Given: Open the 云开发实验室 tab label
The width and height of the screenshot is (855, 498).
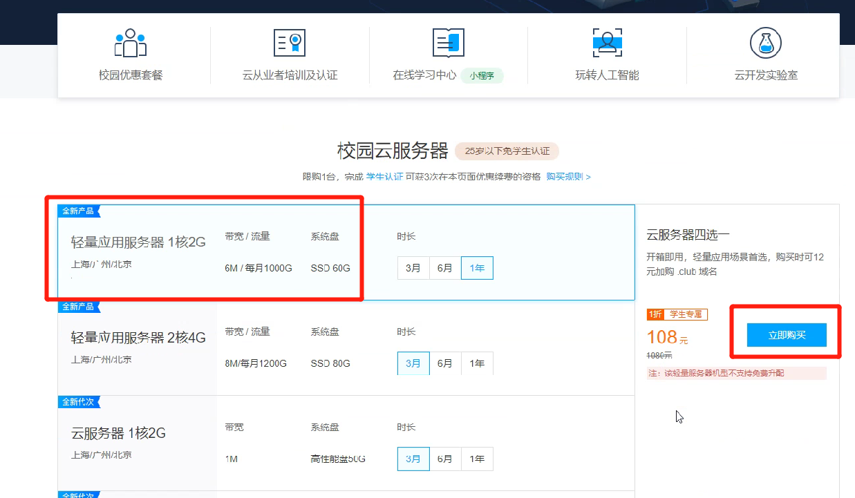Looking at the screenshot, I should (766, 75).
